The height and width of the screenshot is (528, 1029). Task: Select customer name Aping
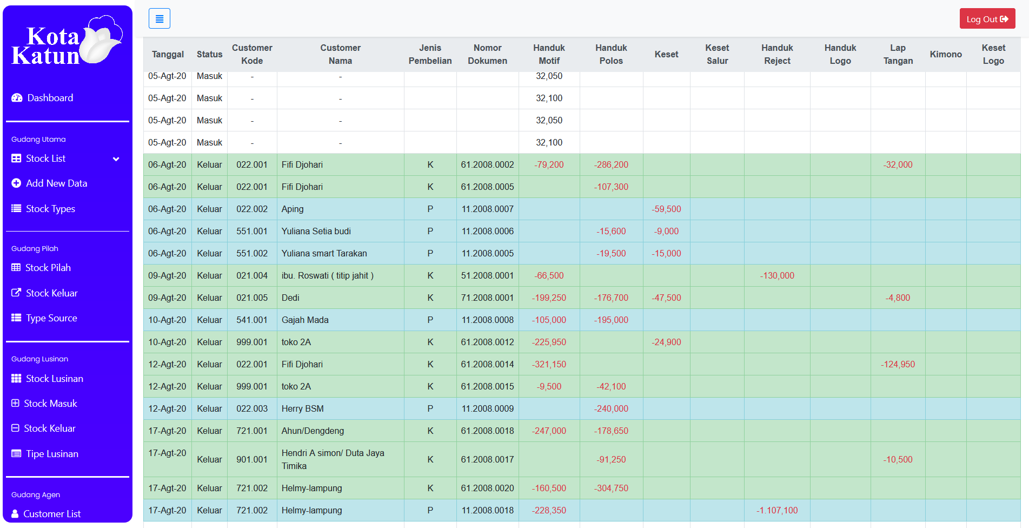[x=293, y=209]
